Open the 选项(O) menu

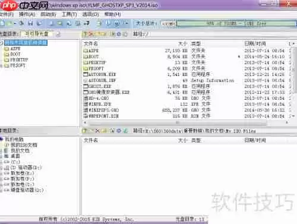click(x=91, y=14)
